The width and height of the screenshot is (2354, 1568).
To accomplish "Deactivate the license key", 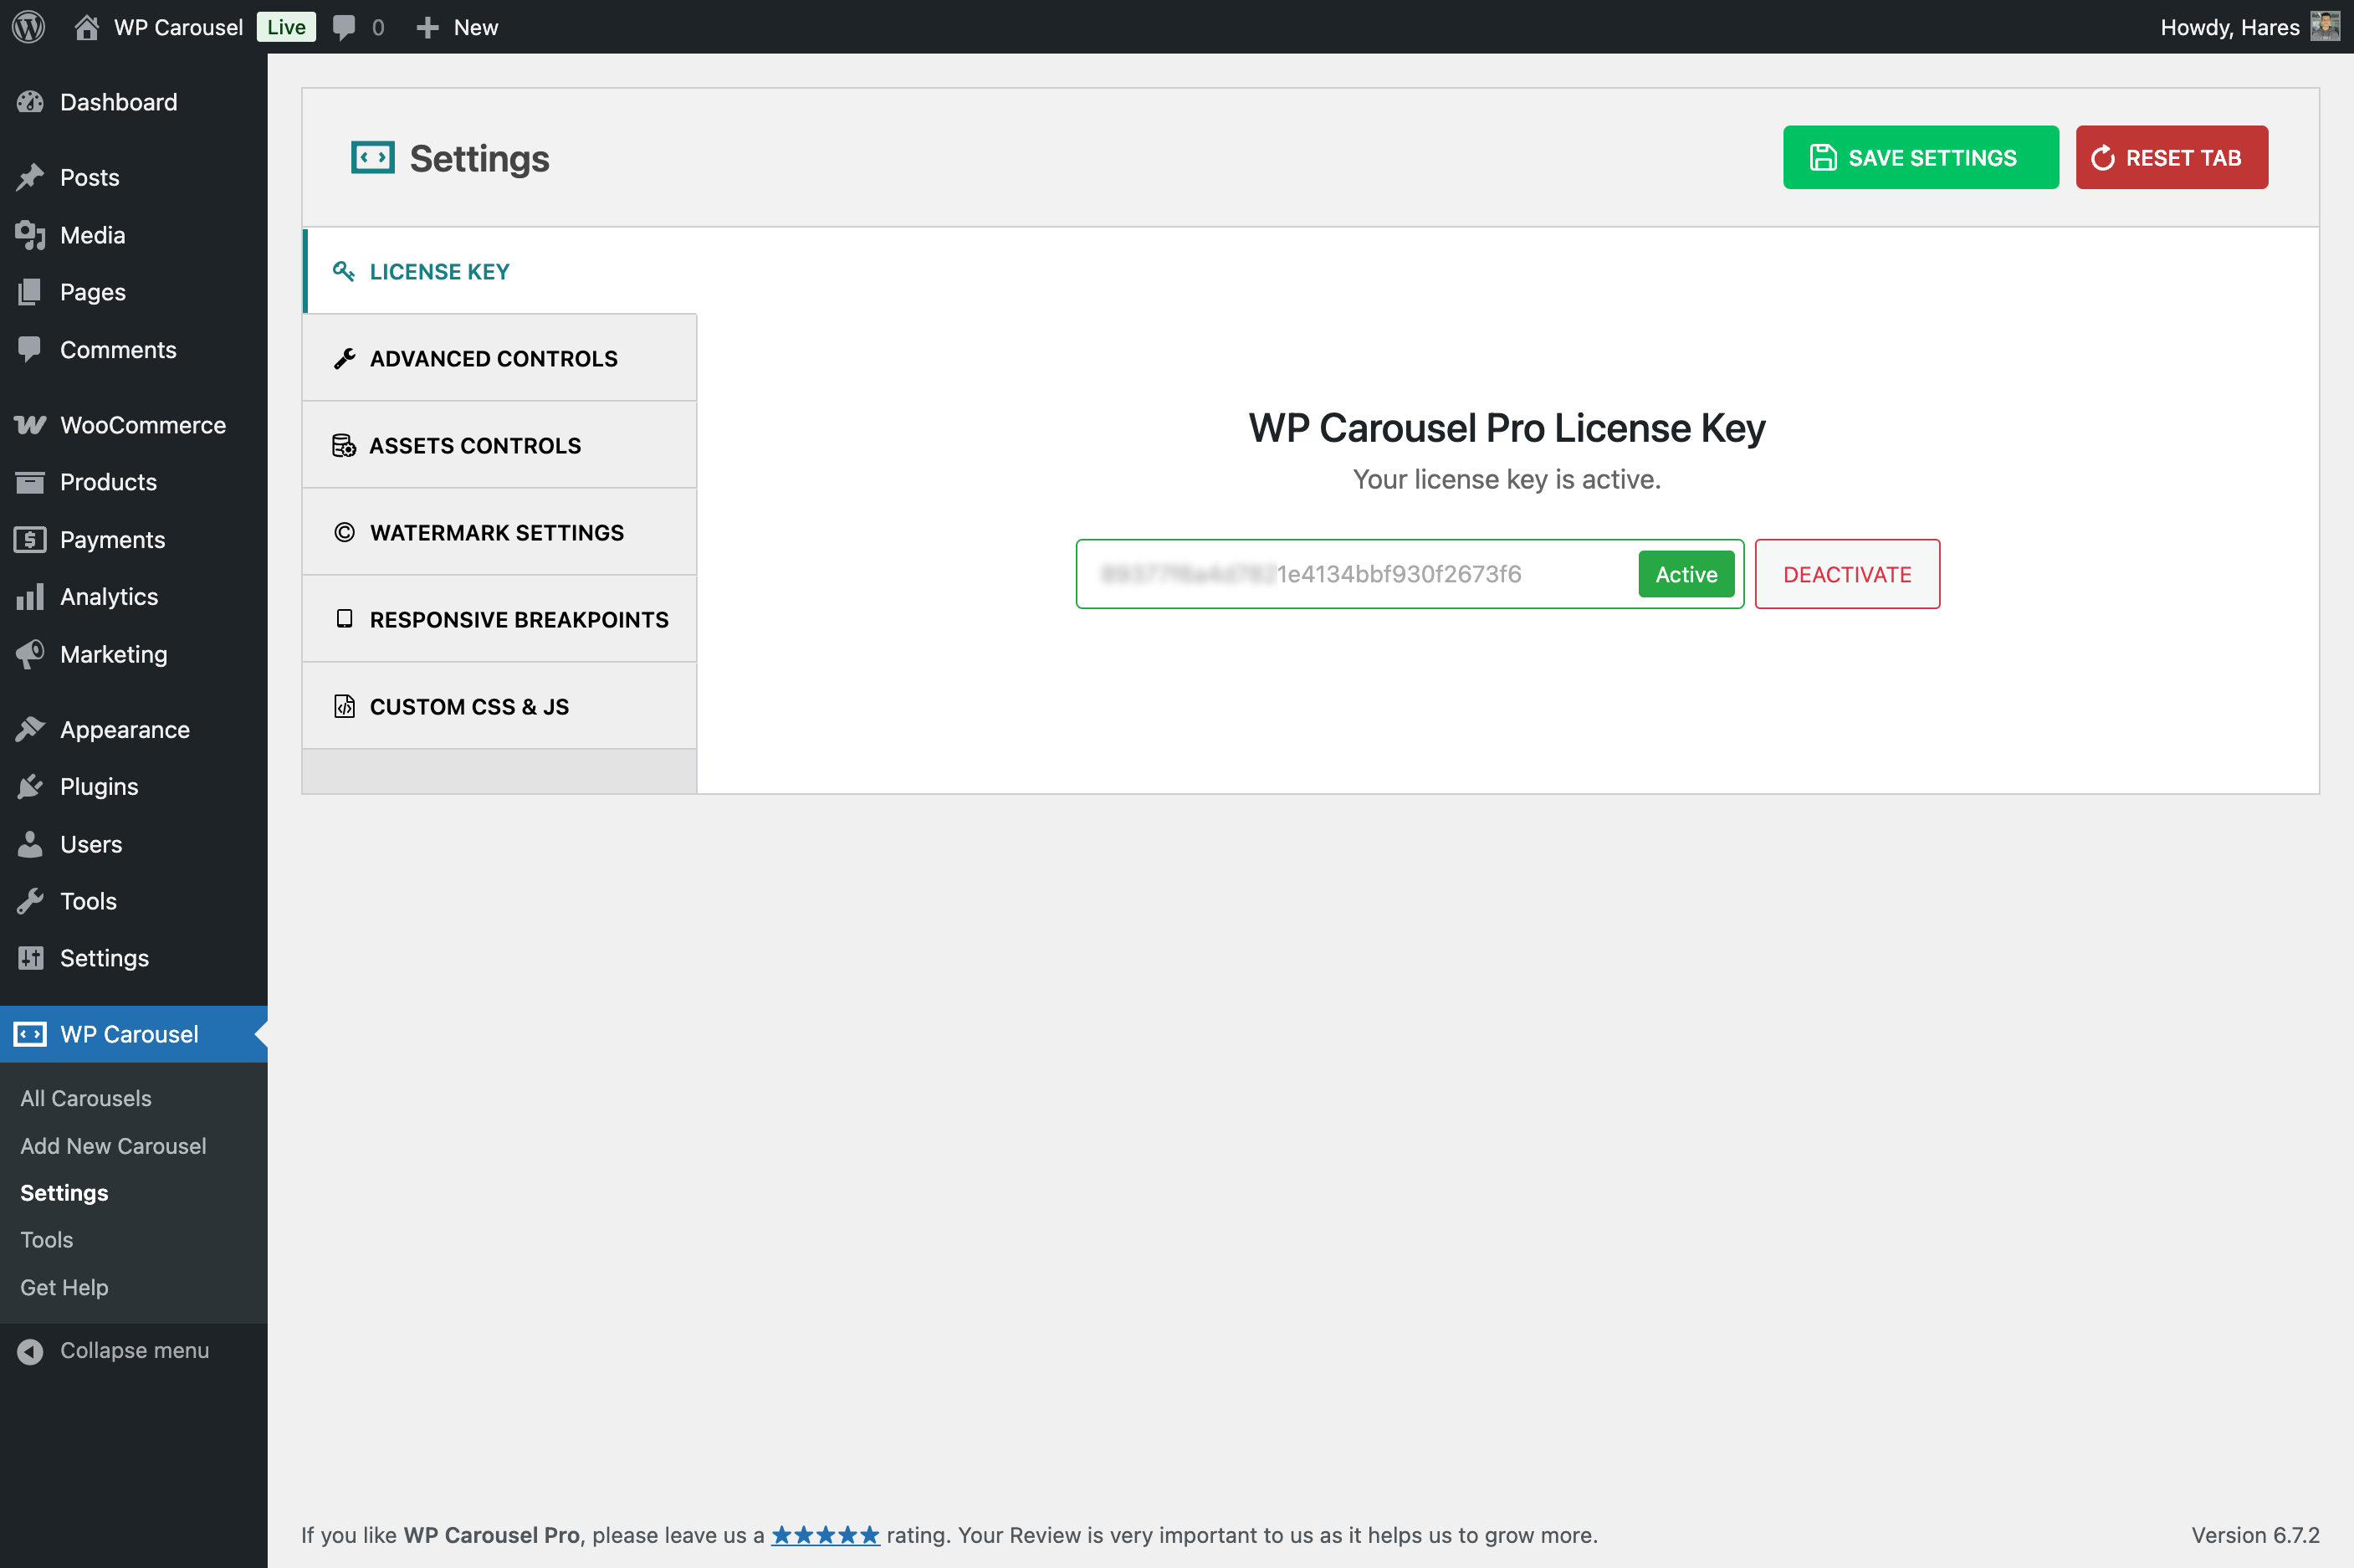I will [1847, 574].
